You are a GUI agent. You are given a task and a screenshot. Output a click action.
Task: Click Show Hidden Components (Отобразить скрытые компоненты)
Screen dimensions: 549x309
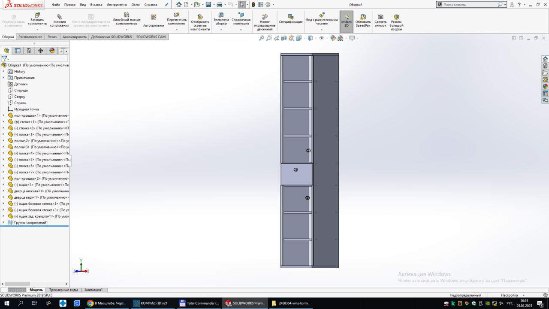pos(200,22)
